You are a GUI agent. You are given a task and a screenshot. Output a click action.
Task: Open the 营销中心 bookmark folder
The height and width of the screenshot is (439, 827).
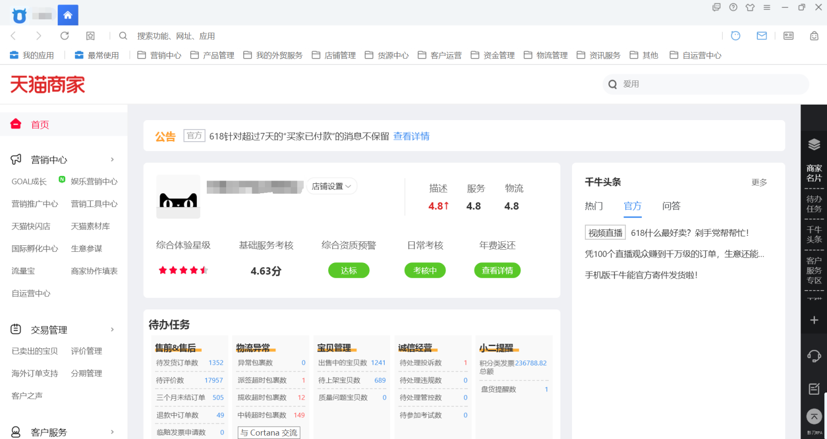[x=160, y=55]
